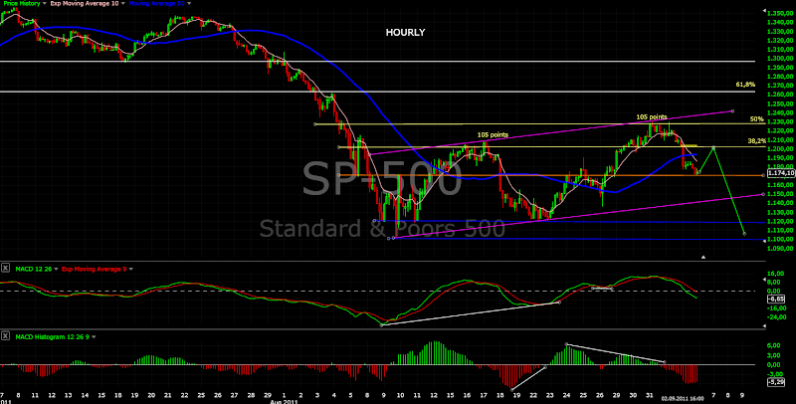Select the Price History series label

(x=21, y=3)
